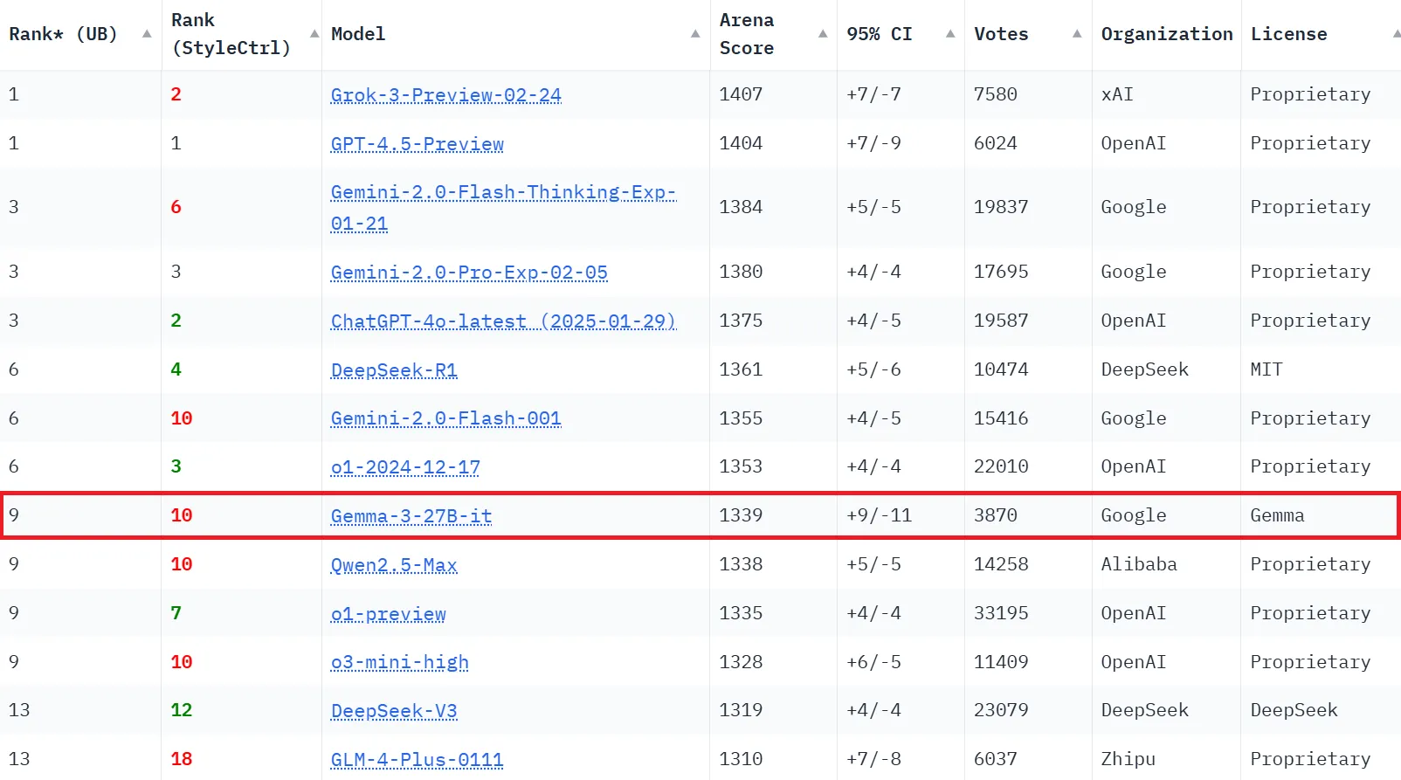This screenshot has width=1401, height=780.
Task: Open the Gemini-2.0-Pro-Exp-02-05 link
Action: coord(469,272)
